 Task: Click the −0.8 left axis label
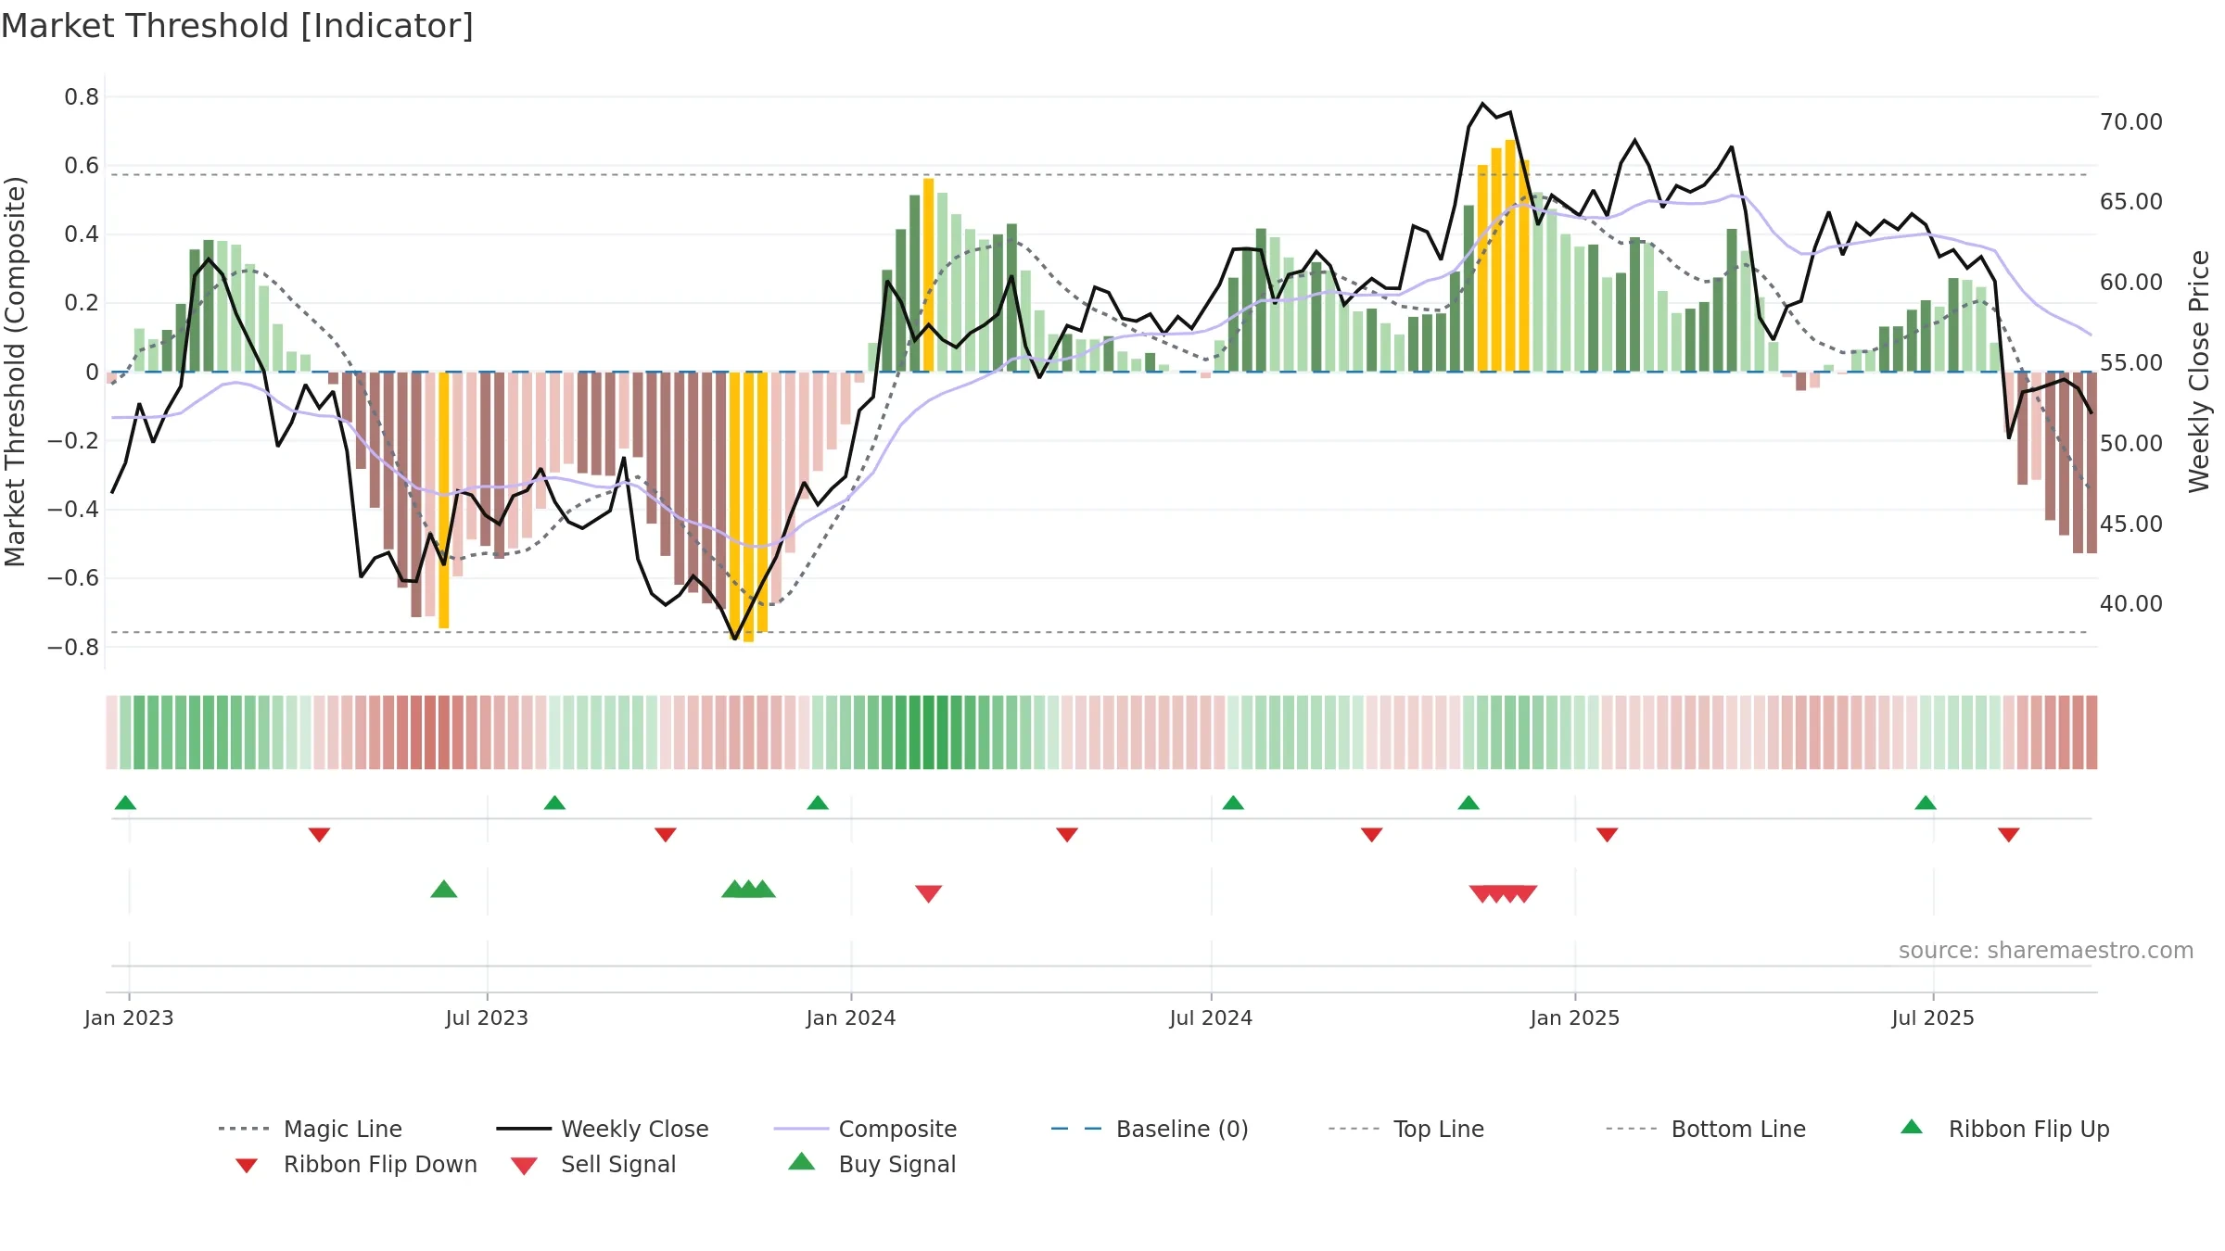(x=73, y=648)
